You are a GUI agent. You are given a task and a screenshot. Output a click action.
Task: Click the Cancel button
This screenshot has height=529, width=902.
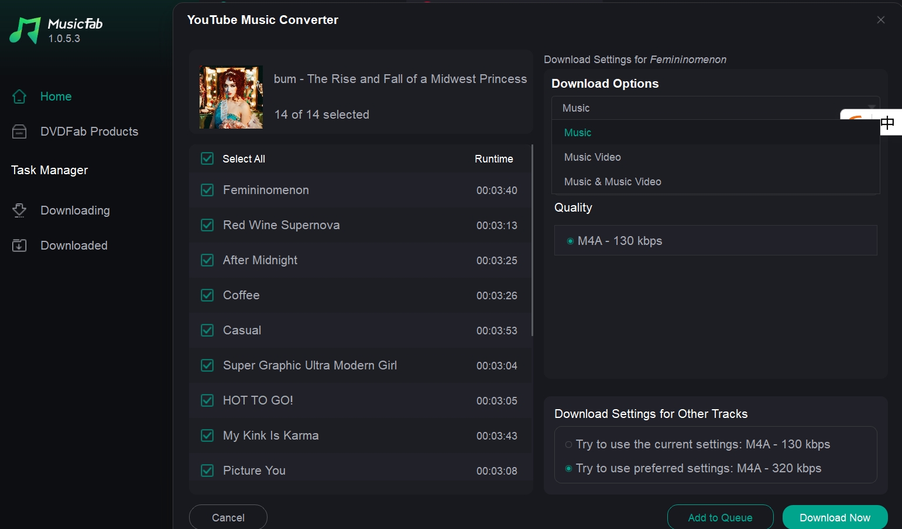point(228,517)
